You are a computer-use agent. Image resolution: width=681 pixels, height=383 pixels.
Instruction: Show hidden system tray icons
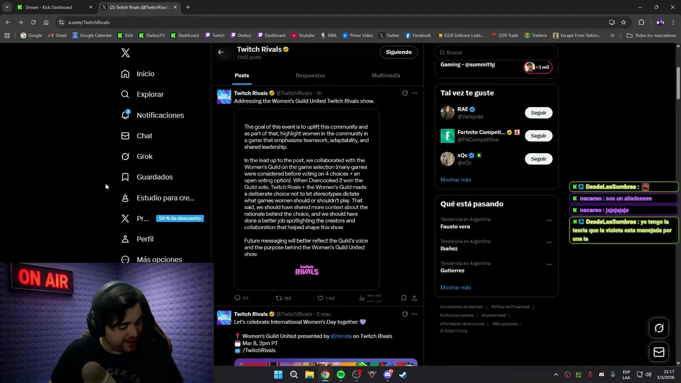click(557, 374)
